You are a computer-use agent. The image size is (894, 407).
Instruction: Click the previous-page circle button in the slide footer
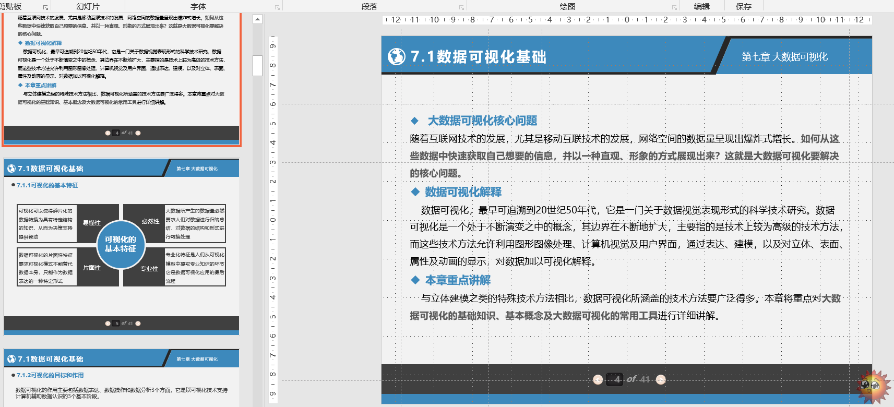[598, 379]
